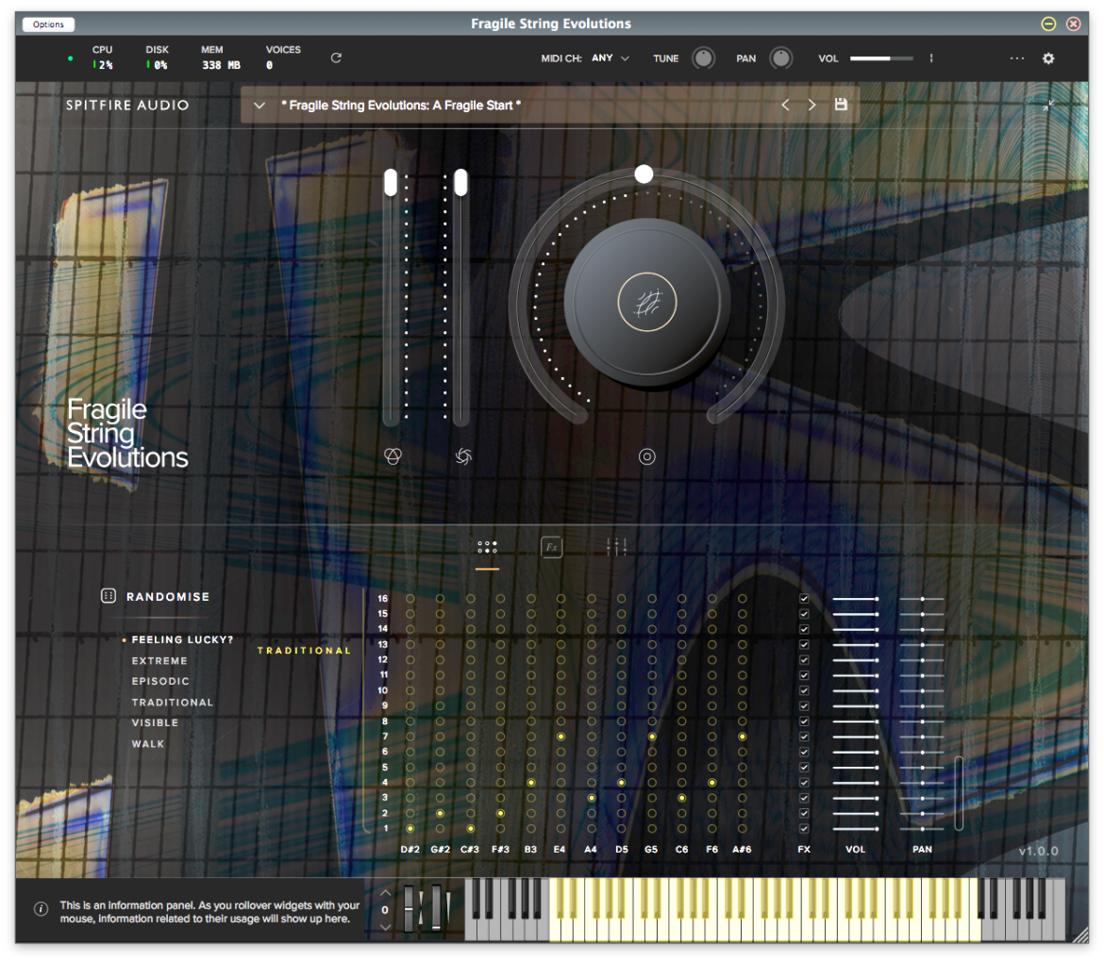
Task: Open the Fx tab icon
Action: [x=551, y=547]
